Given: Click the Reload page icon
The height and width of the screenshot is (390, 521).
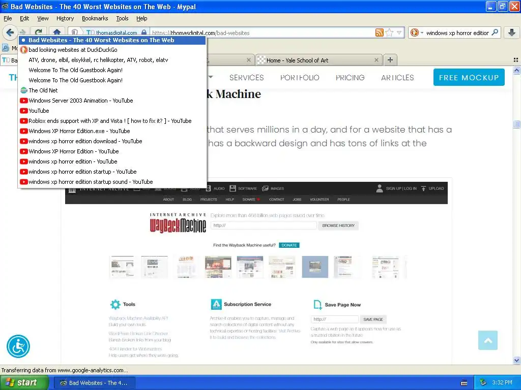Looking at the screenshot, I should tap(39, 32).
